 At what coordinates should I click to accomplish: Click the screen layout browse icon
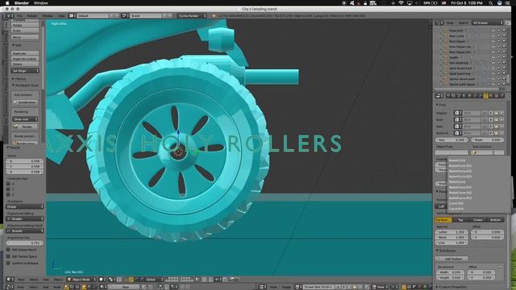coord(72,15)
